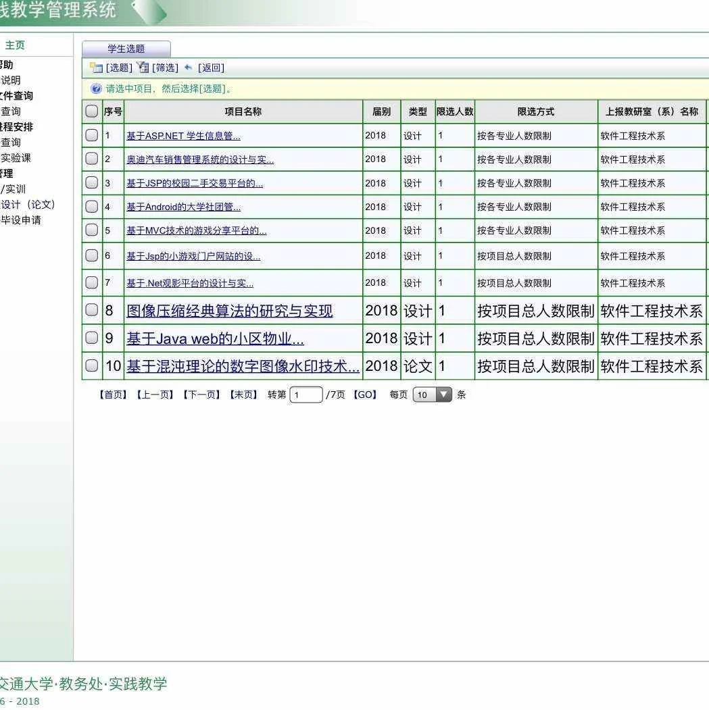Open 实验课 in the sidebar

point(16,158)
